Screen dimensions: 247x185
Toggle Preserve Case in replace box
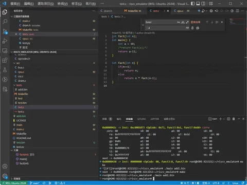tap(187, 28)
